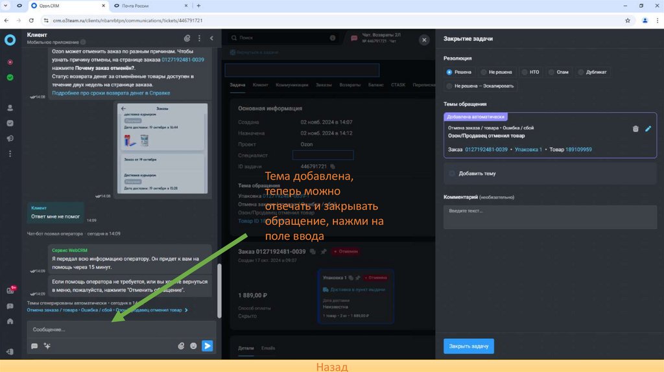The image size is (664, 372).
Task: Go to home icon in the sidebar
Action: tap(10, 321)
